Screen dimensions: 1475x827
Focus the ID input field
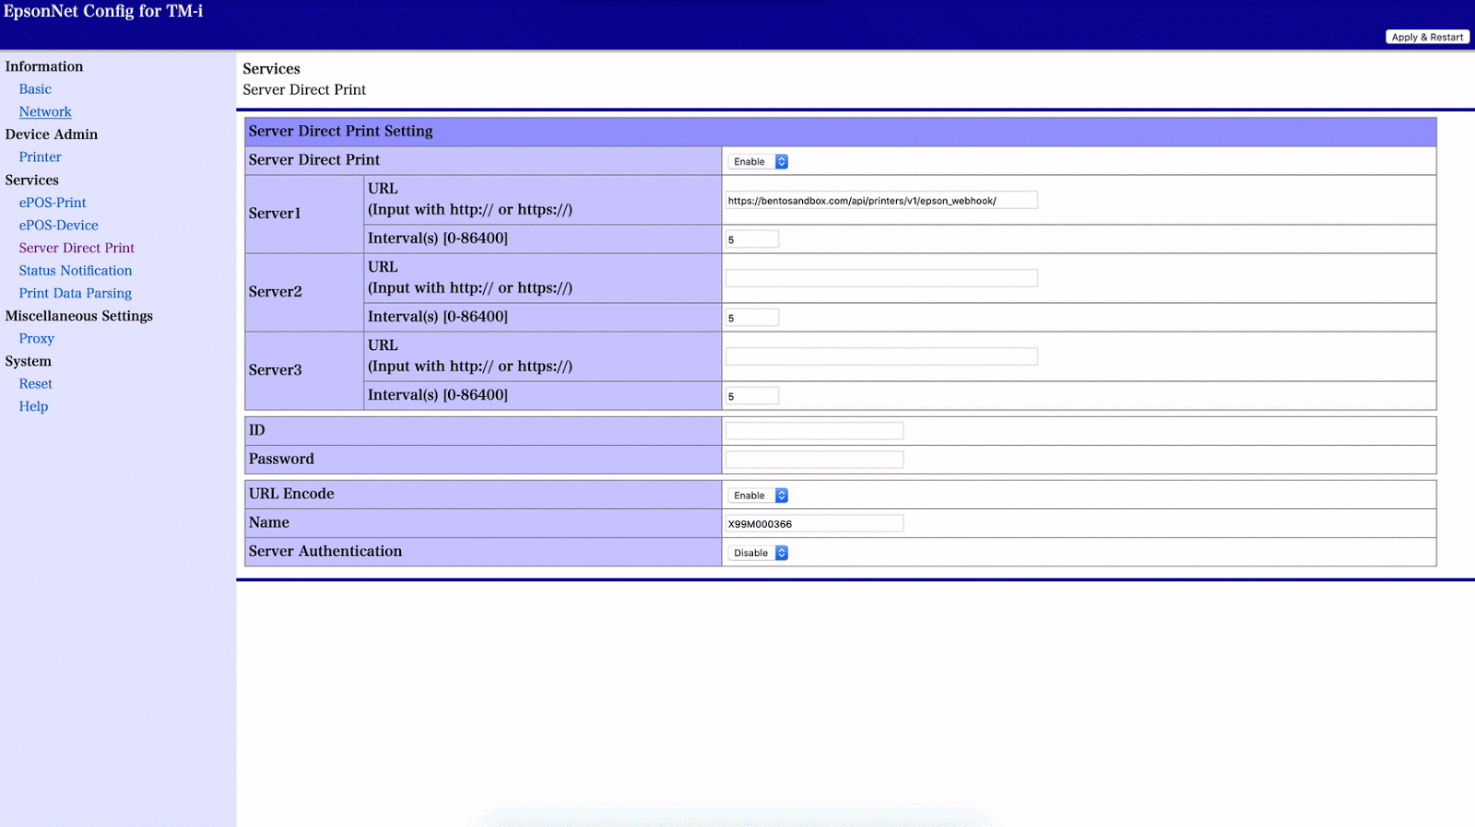pyautogui.click(x=814, y=431)
